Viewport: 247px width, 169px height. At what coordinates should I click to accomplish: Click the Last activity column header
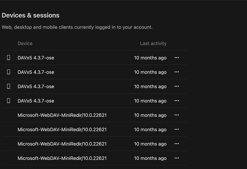coord(153,44)
